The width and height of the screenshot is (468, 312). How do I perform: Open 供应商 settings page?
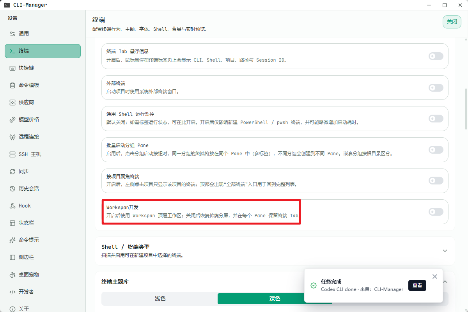pyautogui.click(x=43, y=102)
